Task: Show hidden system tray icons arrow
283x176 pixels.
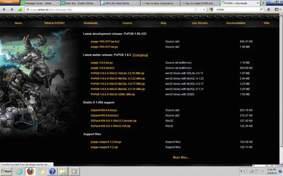Action: 241,171
